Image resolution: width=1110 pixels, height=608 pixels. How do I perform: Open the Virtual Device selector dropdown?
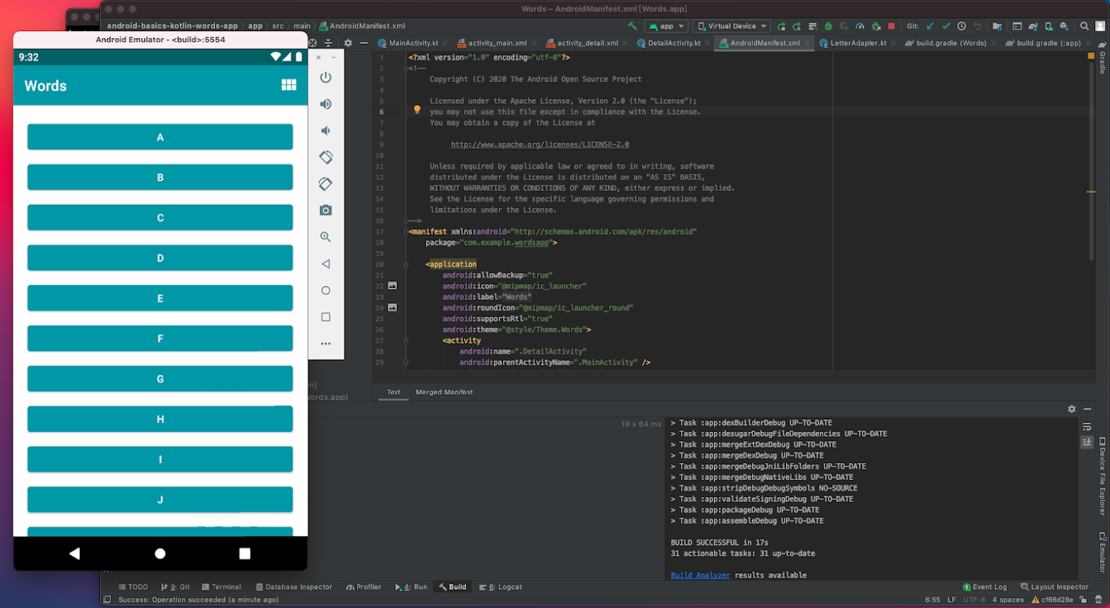(x=732, y=26)
